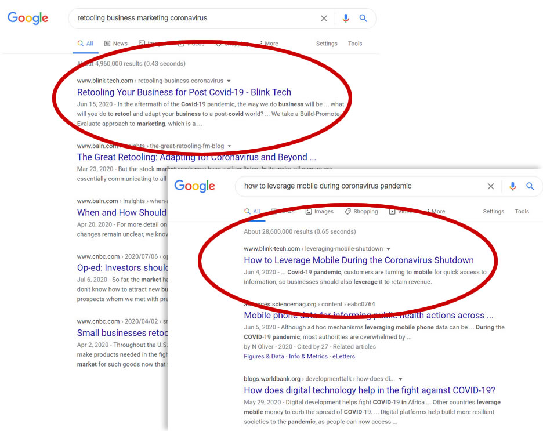Click the Google logo in the front window
543x431 pixels.
point(194,186)
